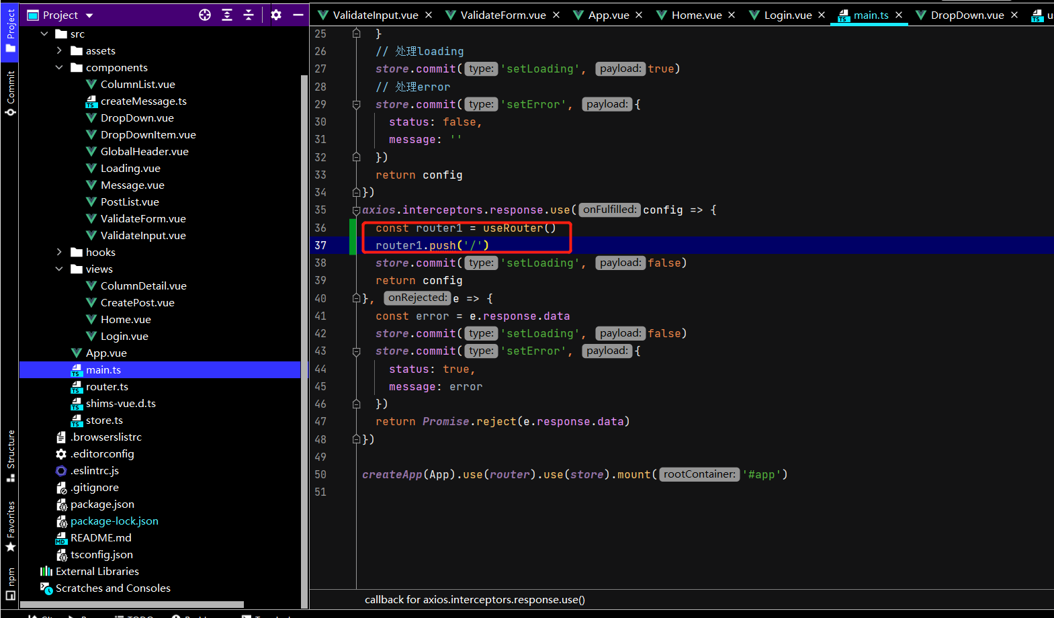
Task: Click Promise.reject on line 47
Action: (x=470, y=421)
